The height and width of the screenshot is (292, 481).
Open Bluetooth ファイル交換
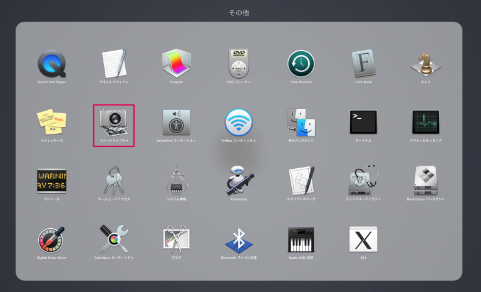239,239
